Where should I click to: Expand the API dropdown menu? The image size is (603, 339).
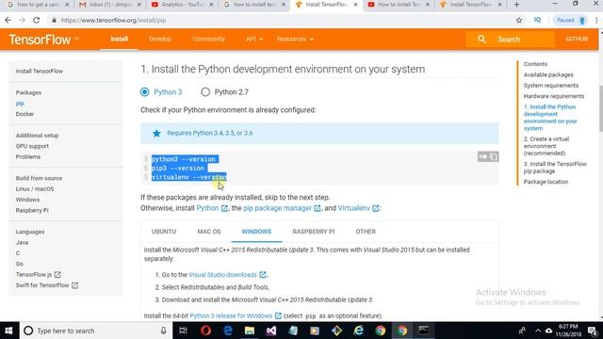[x=254, y=39]
